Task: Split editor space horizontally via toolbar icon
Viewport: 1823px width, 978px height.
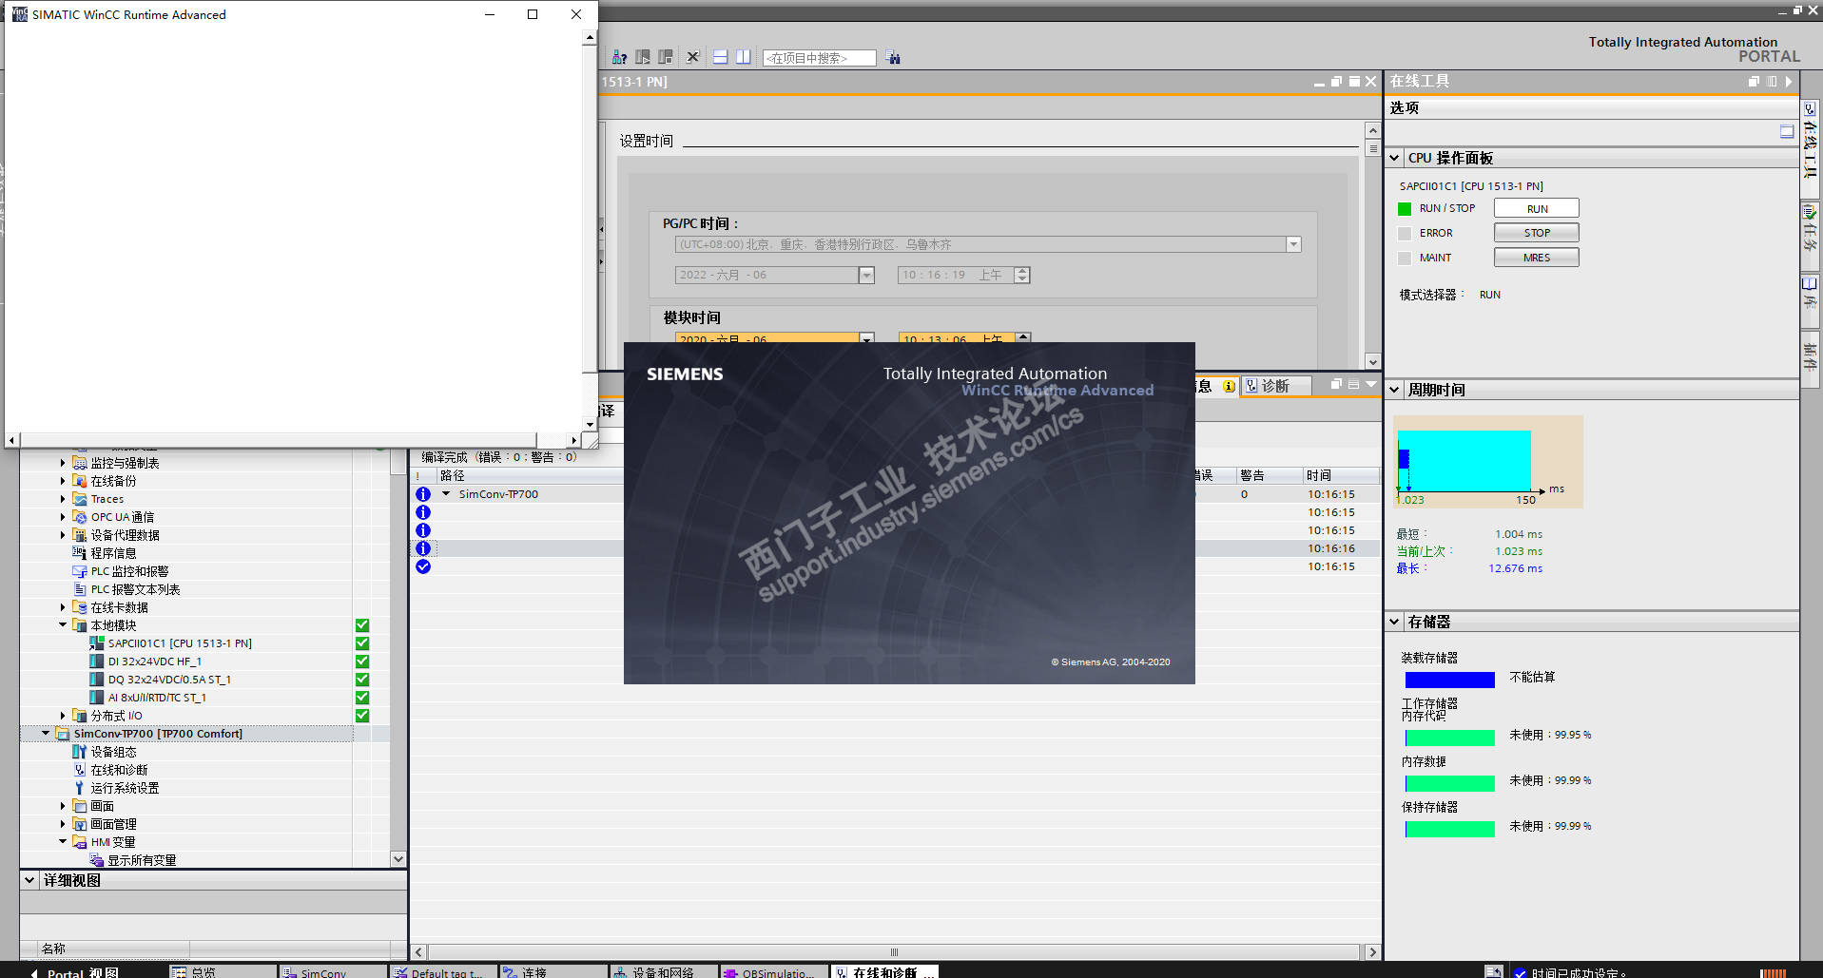Action: (x=721, y=57)
